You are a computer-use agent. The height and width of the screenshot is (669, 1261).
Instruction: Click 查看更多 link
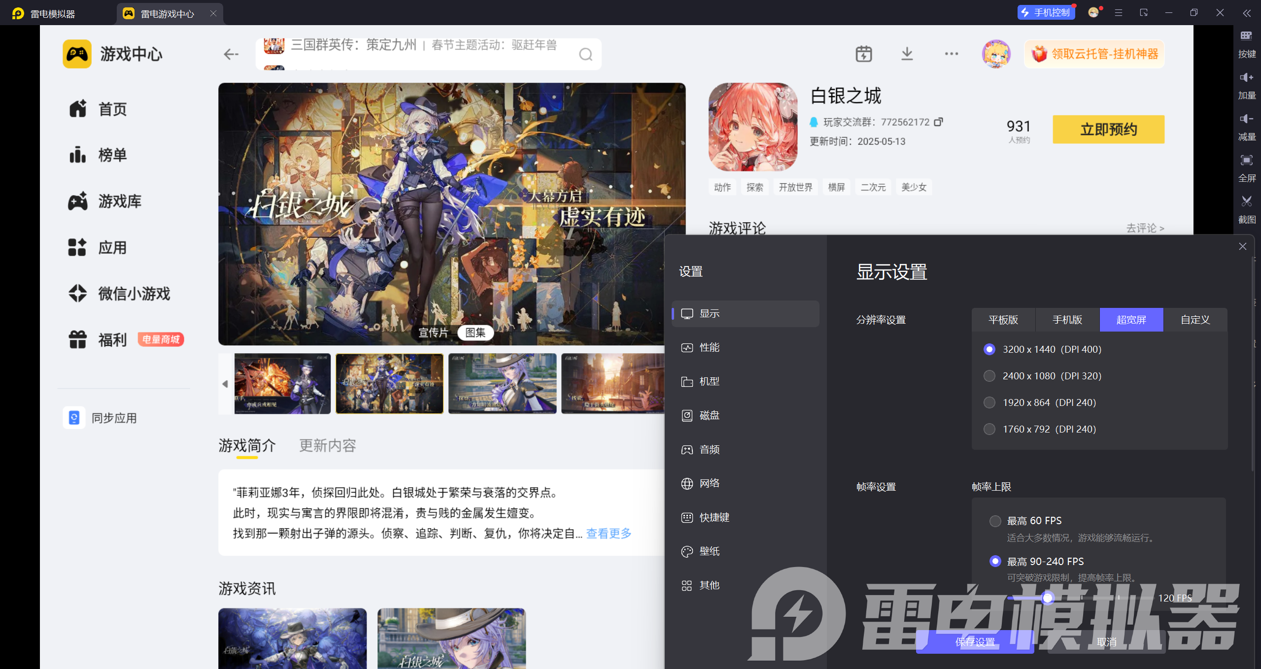pyautogui.click(x=609, y=534)
